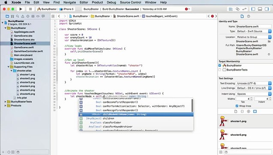Choose the children autocomplete suggestion
273x155 pixels.
[136, 118]
